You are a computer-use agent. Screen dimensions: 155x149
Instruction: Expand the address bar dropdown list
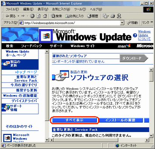pyautogui.click(x=122, y=23)
